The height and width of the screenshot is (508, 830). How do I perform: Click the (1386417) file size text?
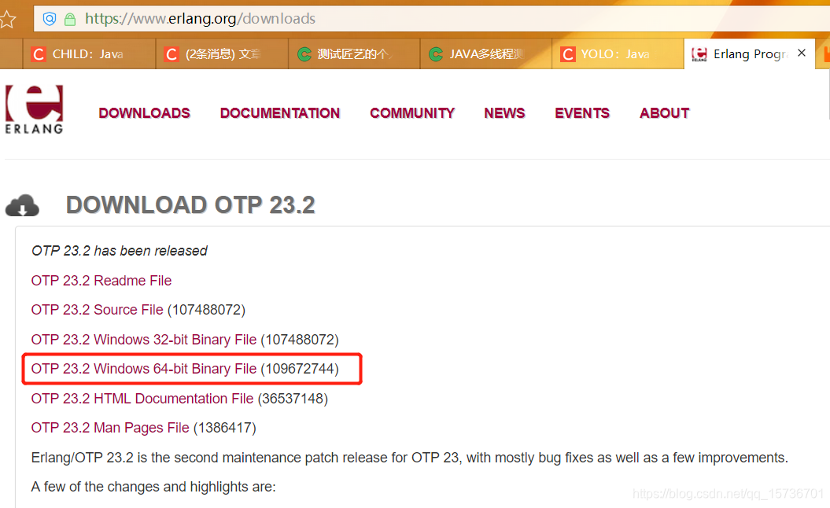(x=224, y=428)
